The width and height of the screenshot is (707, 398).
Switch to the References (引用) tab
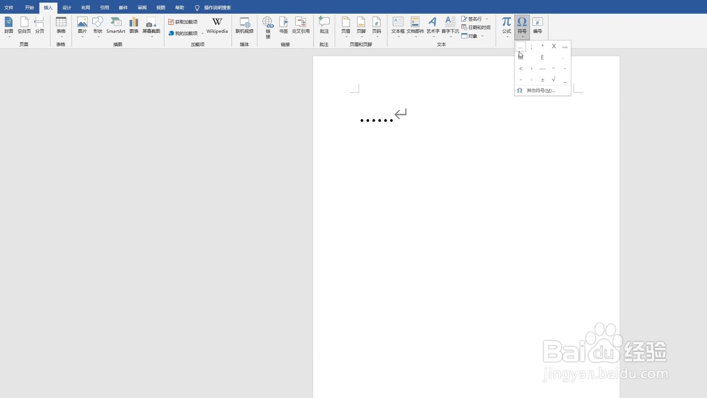(x=104, y=8)
